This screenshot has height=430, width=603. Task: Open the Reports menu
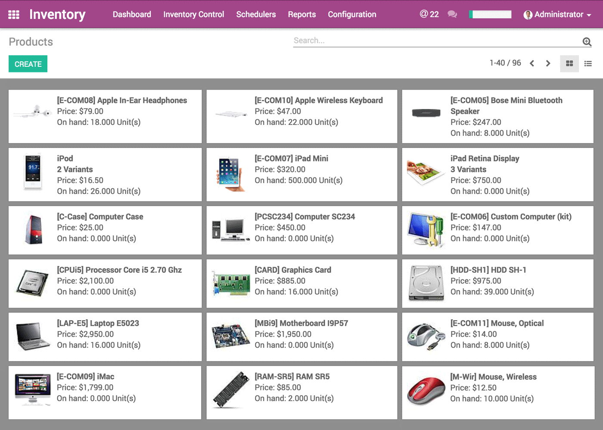coord(301,14)
